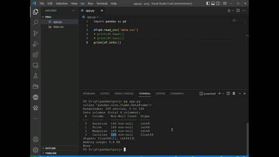Image resolution: width=279 pixels, height=157 pixels.
Task: Expand the OUTLINE section
Action: point(51,148)
